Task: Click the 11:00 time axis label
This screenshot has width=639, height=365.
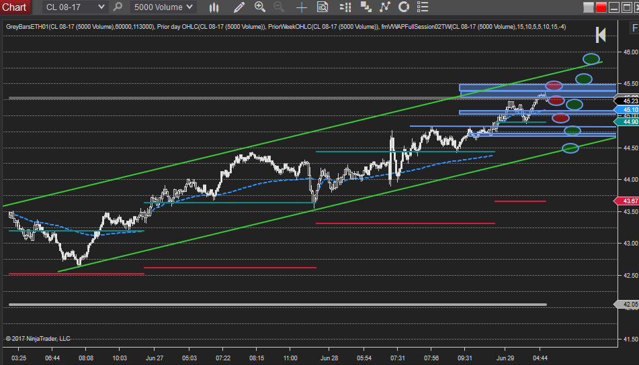Action: (x=290, y=358)
